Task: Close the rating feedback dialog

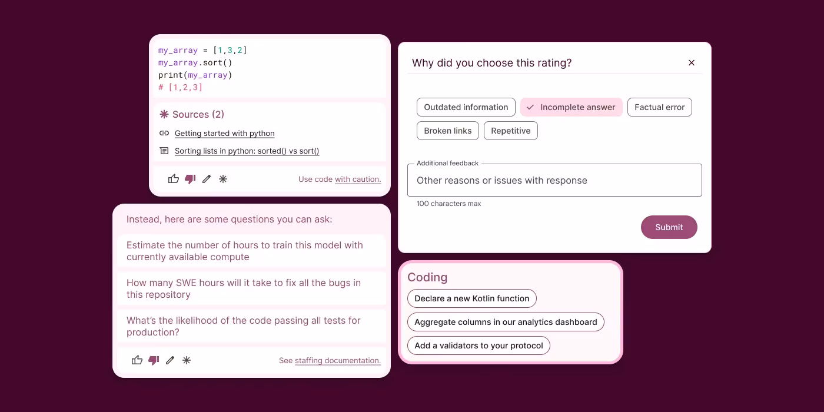Action: [692, 63]
